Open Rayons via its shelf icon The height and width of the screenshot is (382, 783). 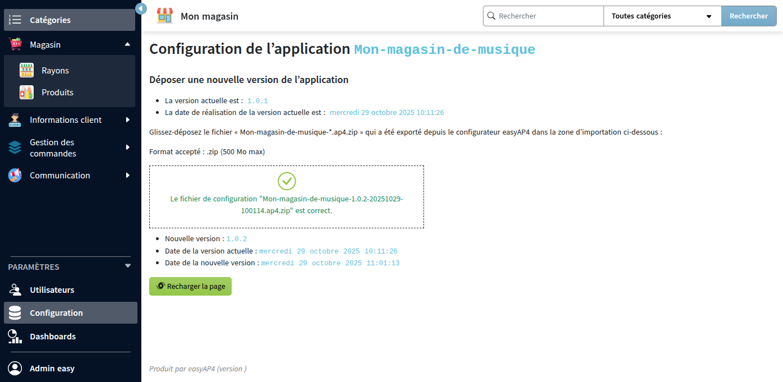26,70
